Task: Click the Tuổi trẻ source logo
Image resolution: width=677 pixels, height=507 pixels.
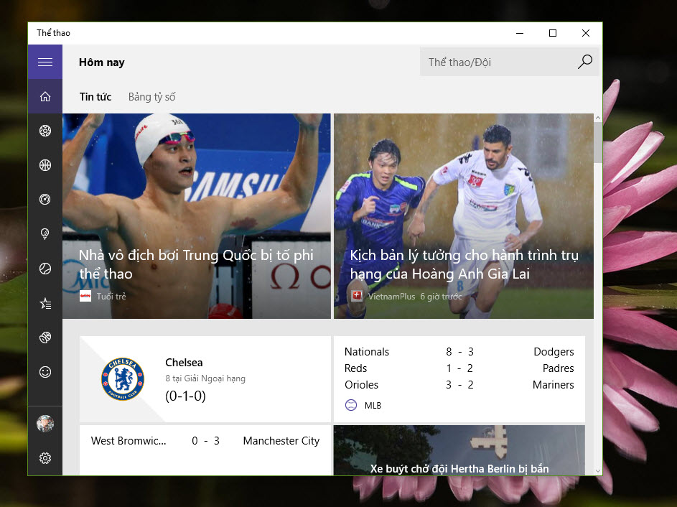Action: (85, 297)
